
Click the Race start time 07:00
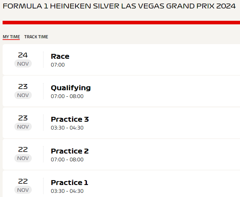[58, 65]
